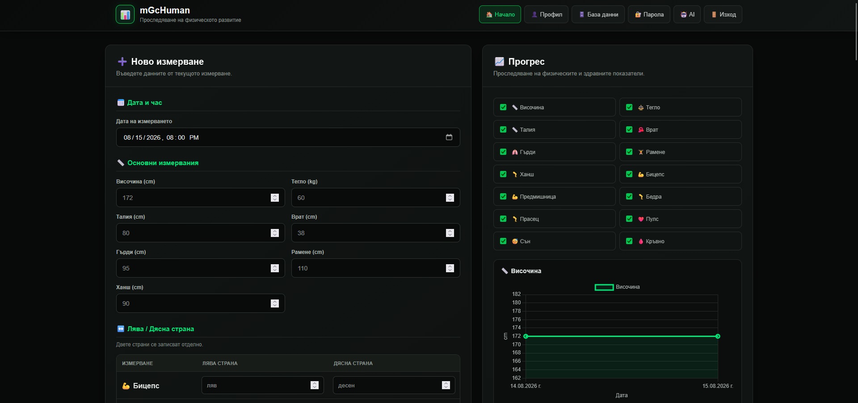The height and width of the screenshot is (403, 858).
Task: Click the robot icon in AI button
Action: (684, 15)
